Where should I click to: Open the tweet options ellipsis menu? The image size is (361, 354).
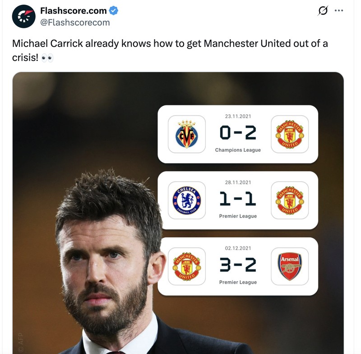coord(339,10)
